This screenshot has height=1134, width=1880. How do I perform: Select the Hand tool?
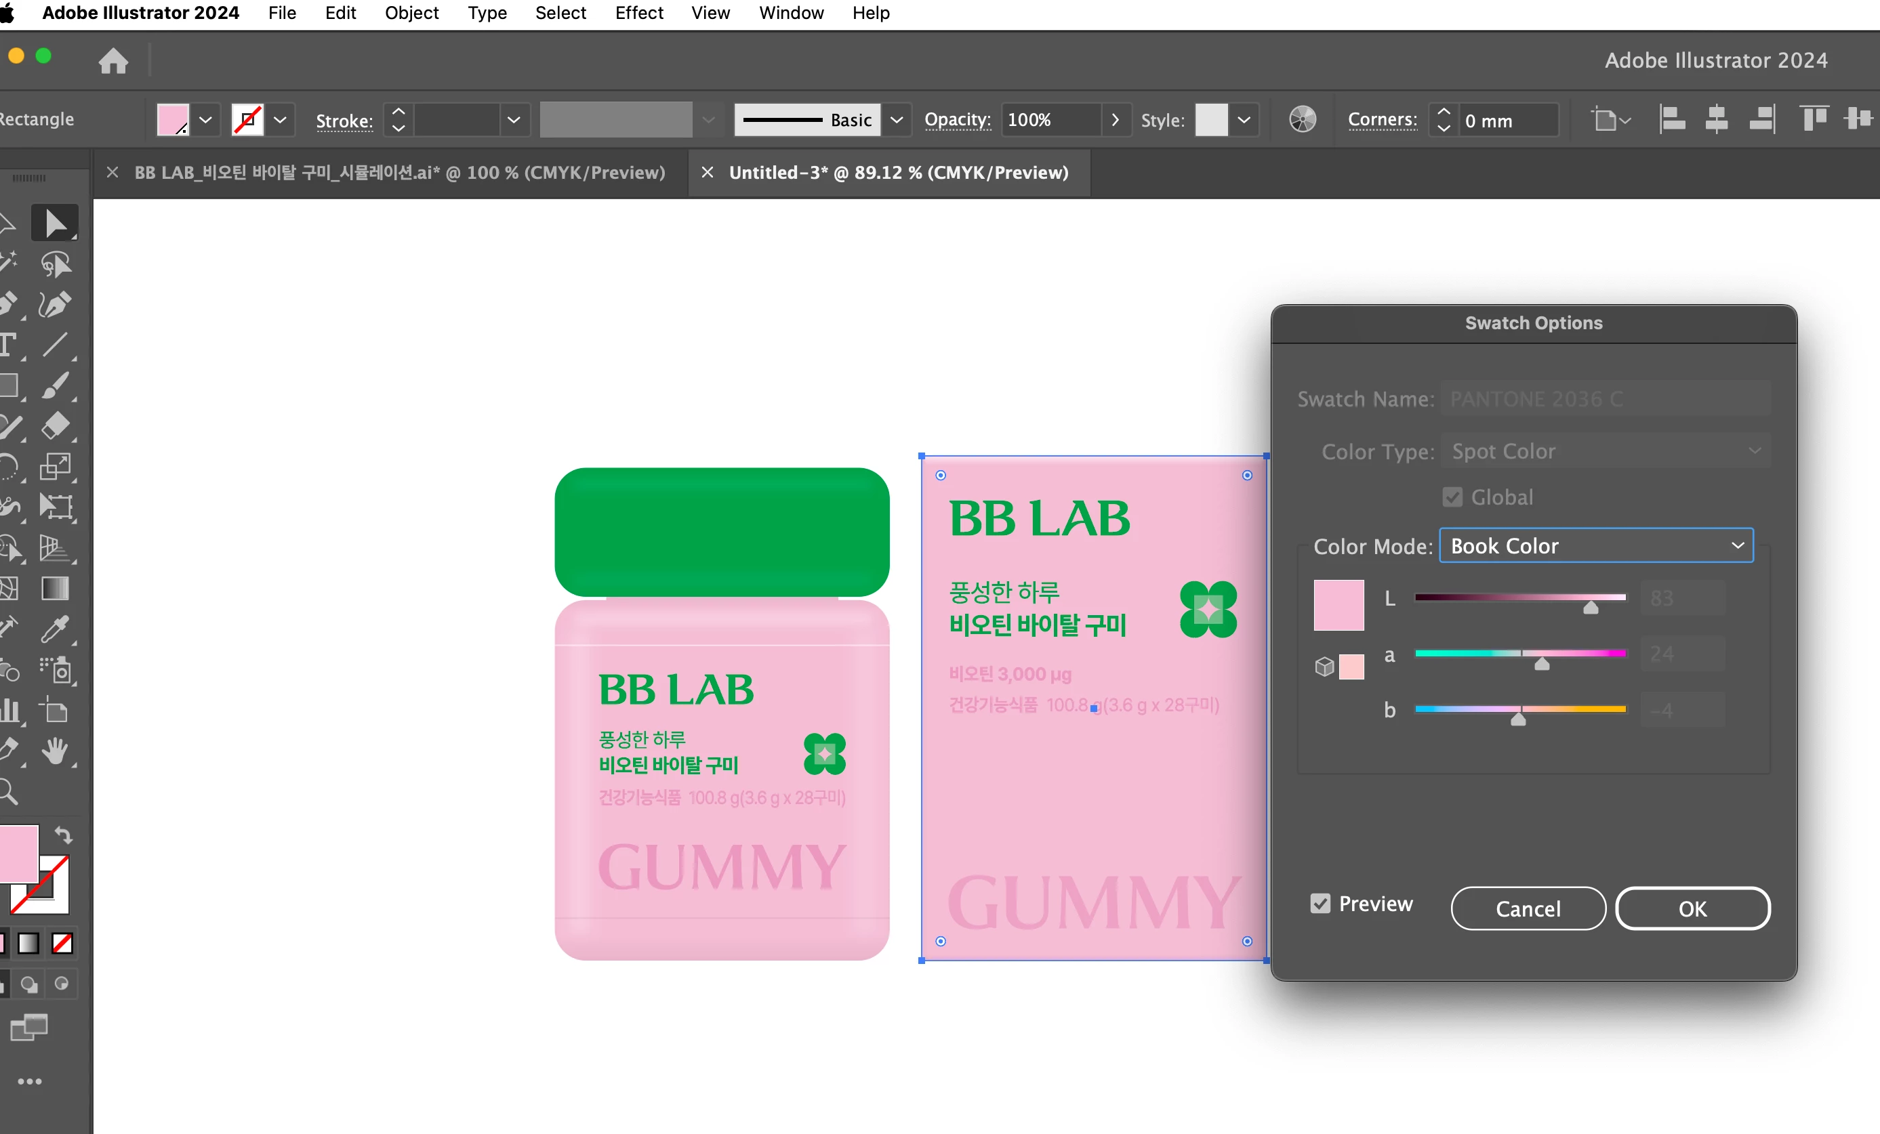point(55,751)
